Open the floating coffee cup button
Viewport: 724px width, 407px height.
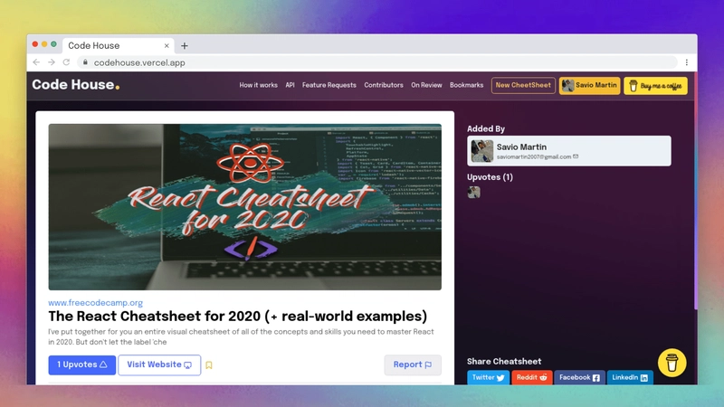click(672, 363)
